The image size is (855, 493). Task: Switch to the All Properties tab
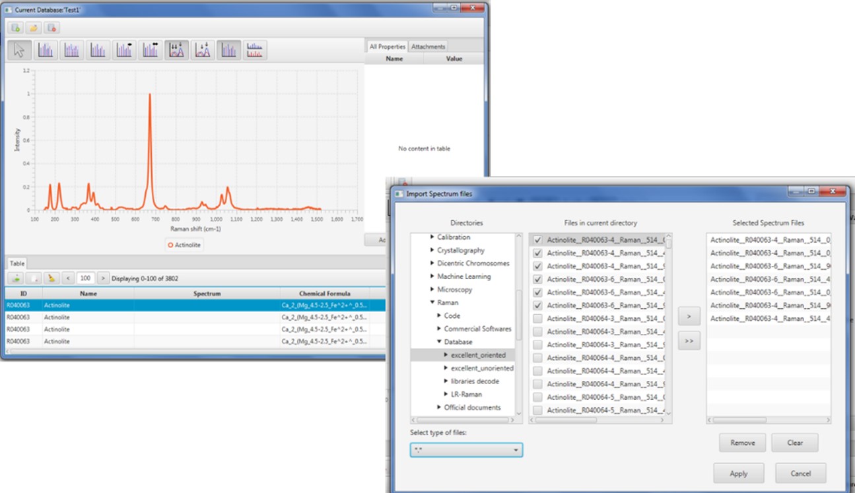[387, 46]
